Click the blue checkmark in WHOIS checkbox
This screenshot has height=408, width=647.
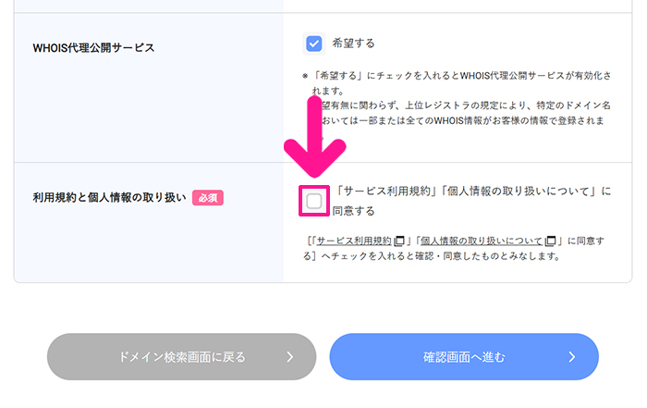pyautogui.click(x=314, y=43)
